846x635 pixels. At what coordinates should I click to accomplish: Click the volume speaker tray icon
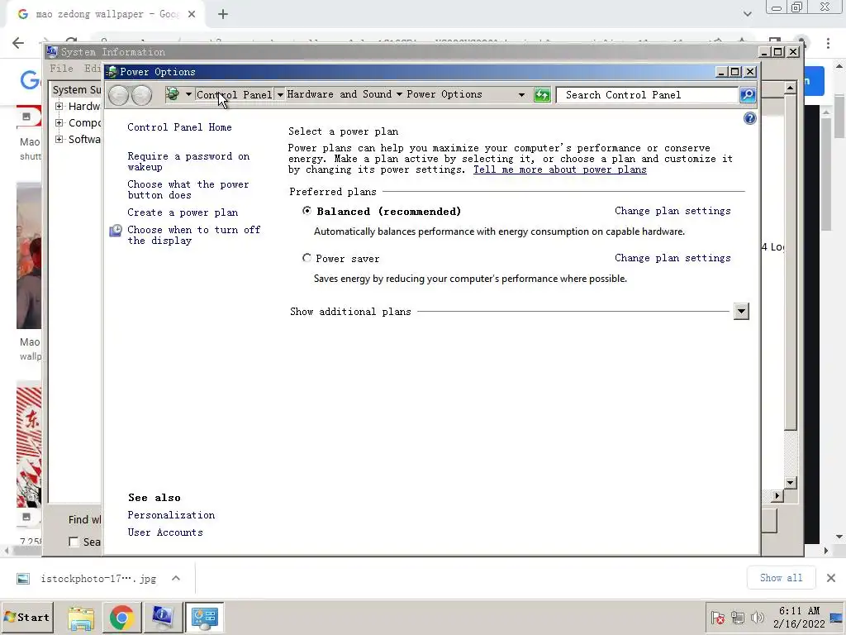tap(758, 618)
